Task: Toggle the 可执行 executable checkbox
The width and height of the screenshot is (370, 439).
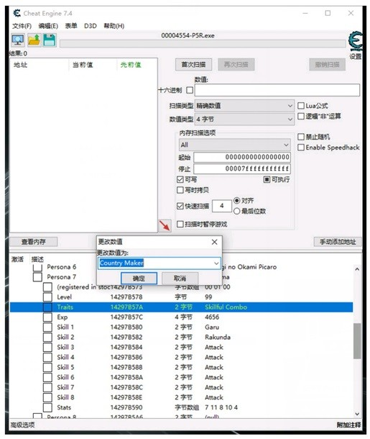Action: click(x=267, y=179)
